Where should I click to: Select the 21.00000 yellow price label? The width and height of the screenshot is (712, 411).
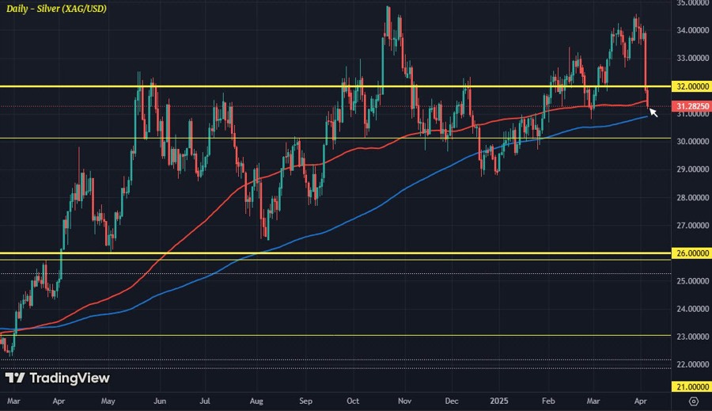tap(691, 387)
